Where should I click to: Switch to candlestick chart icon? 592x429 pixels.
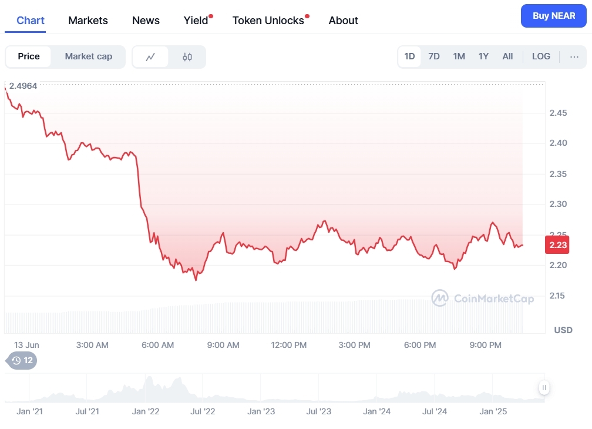tap(187, 57)
